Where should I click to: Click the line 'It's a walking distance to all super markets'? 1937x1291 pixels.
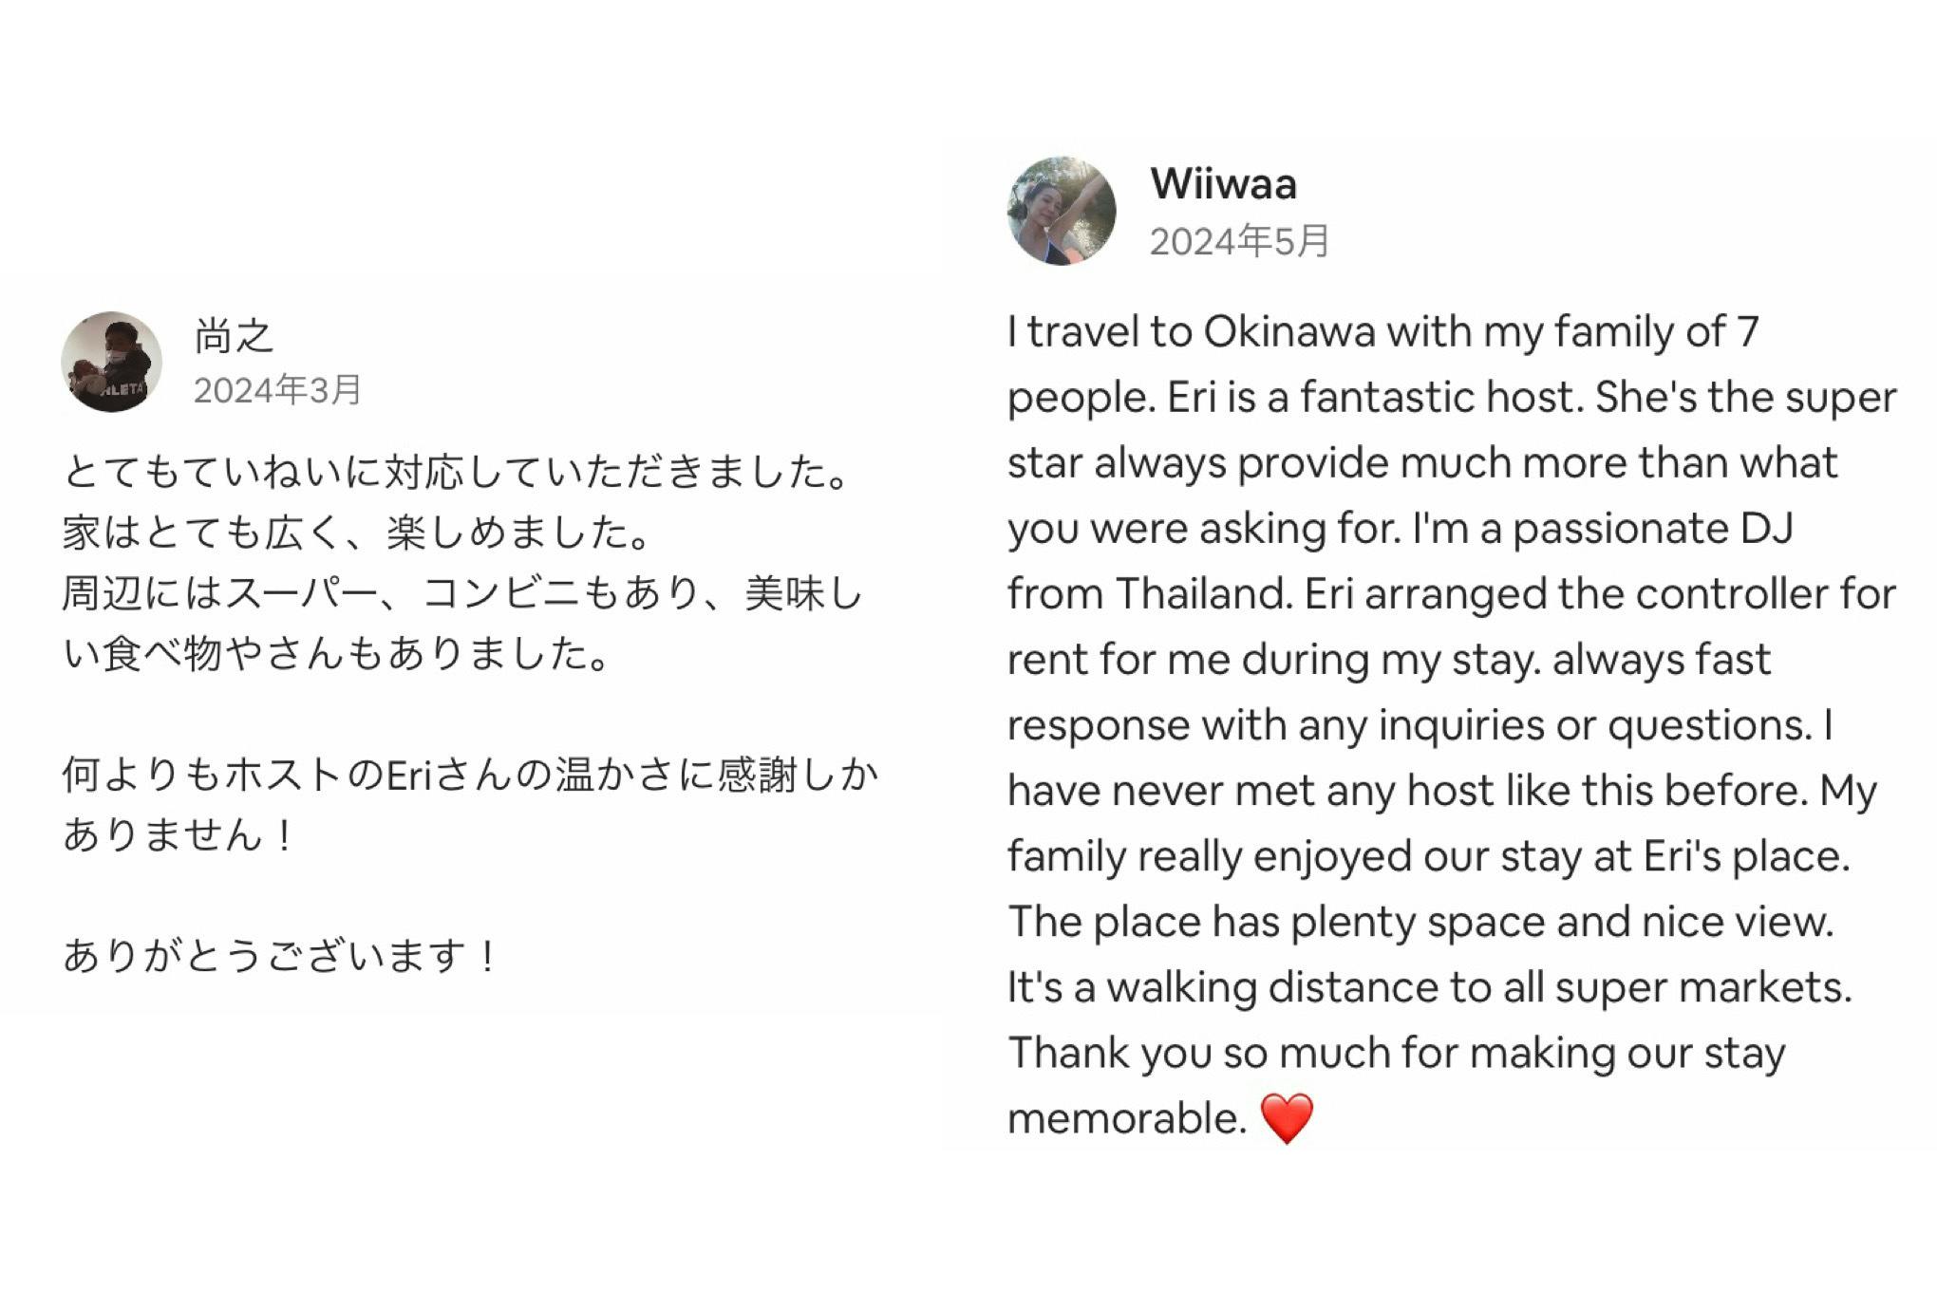tap(1430, 986)
